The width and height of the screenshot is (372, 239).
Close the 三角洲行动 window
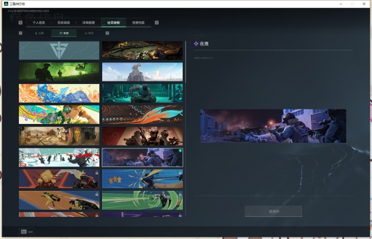364,4
